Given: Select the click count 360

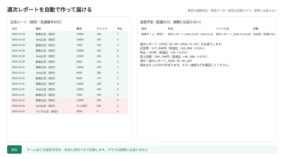Looking at the screenshot, I should (x=99, y=51).
